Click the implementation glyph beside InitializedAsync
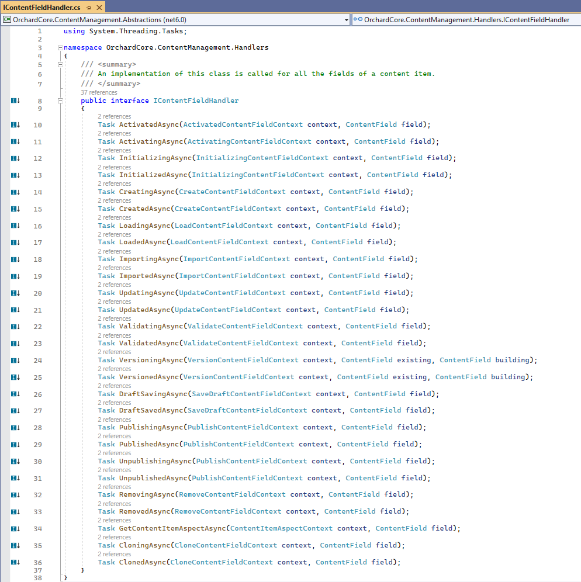 click(15, 175)
